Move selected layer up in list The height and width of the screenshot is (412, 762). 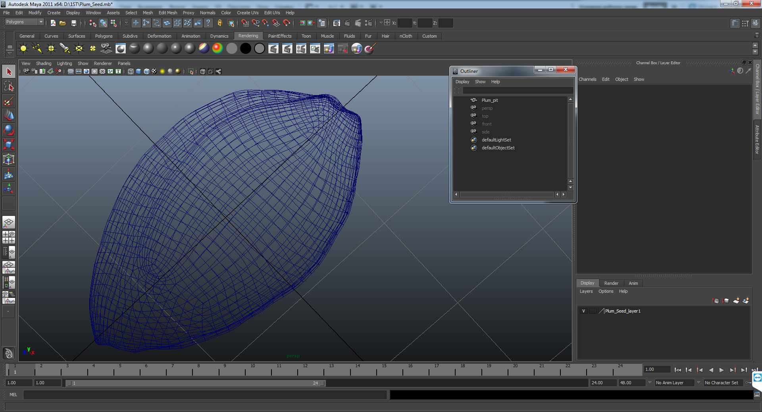(716, 301)
